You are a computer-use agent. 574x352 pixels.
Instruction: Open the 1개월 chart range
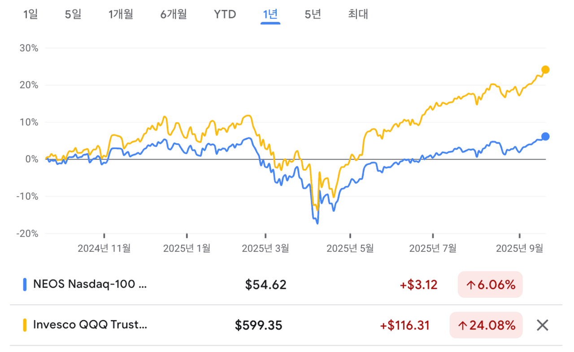pos(121,14)
